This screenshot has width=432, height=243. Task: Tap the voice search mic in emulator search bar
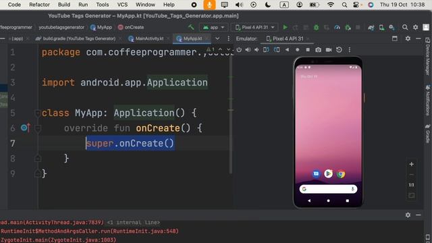[352, 189]
